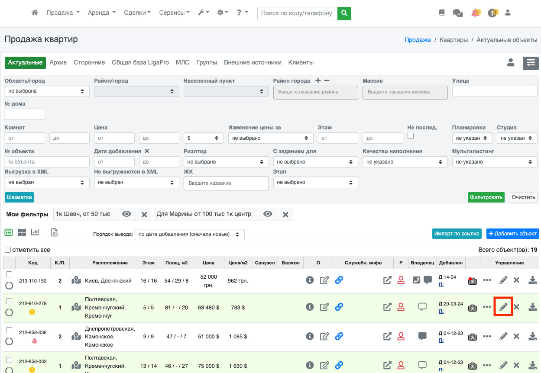This screenshot has height=373, width=541.
Task: Open the Порядок вывода sort dropdown
Action: pyautogui.click(x=189, y=234)
